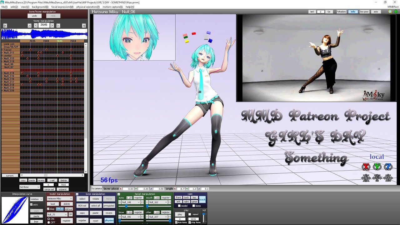Screen dimensions: 400x225
Task: Step back one frame arrow
Action: [36, 26]
